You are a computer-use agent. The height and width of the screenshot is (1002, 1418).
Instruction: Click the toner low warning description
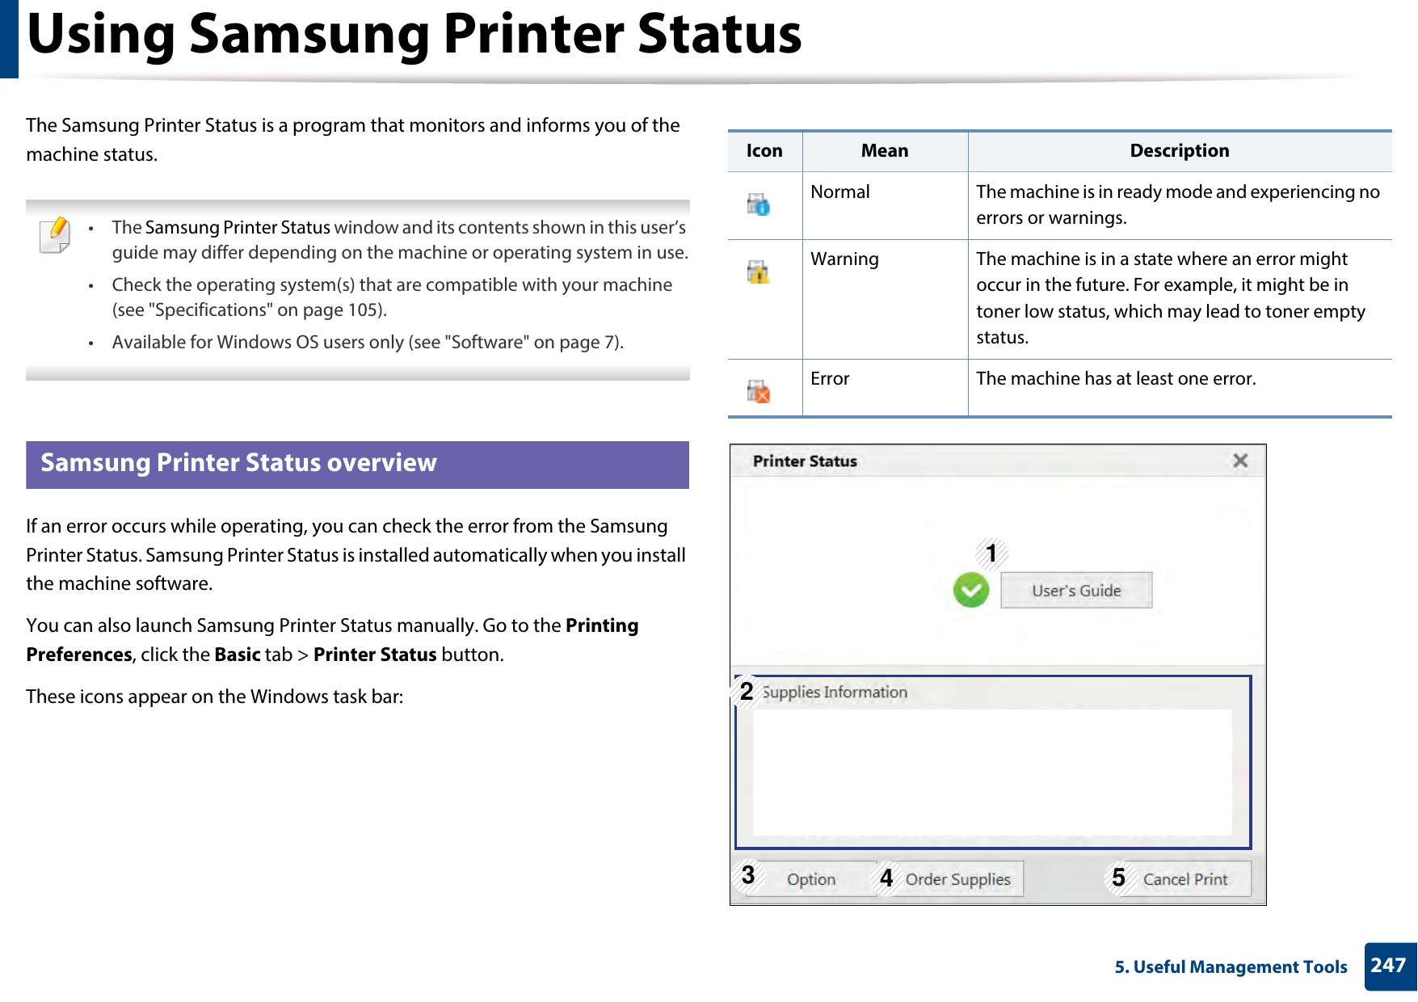1171,298
